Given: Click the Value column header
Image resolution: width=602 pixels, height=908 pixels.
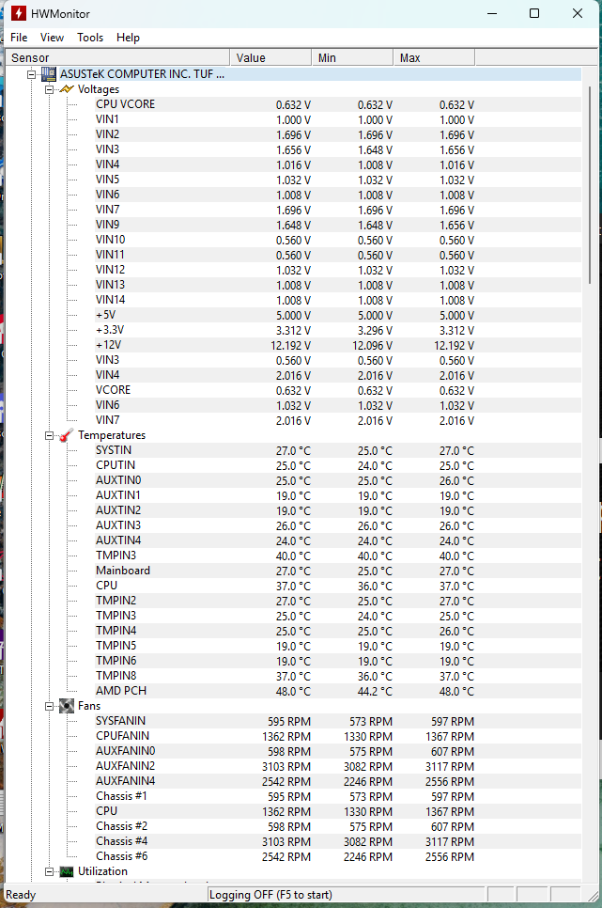Looking at the screenshot, I should [270, 58].
